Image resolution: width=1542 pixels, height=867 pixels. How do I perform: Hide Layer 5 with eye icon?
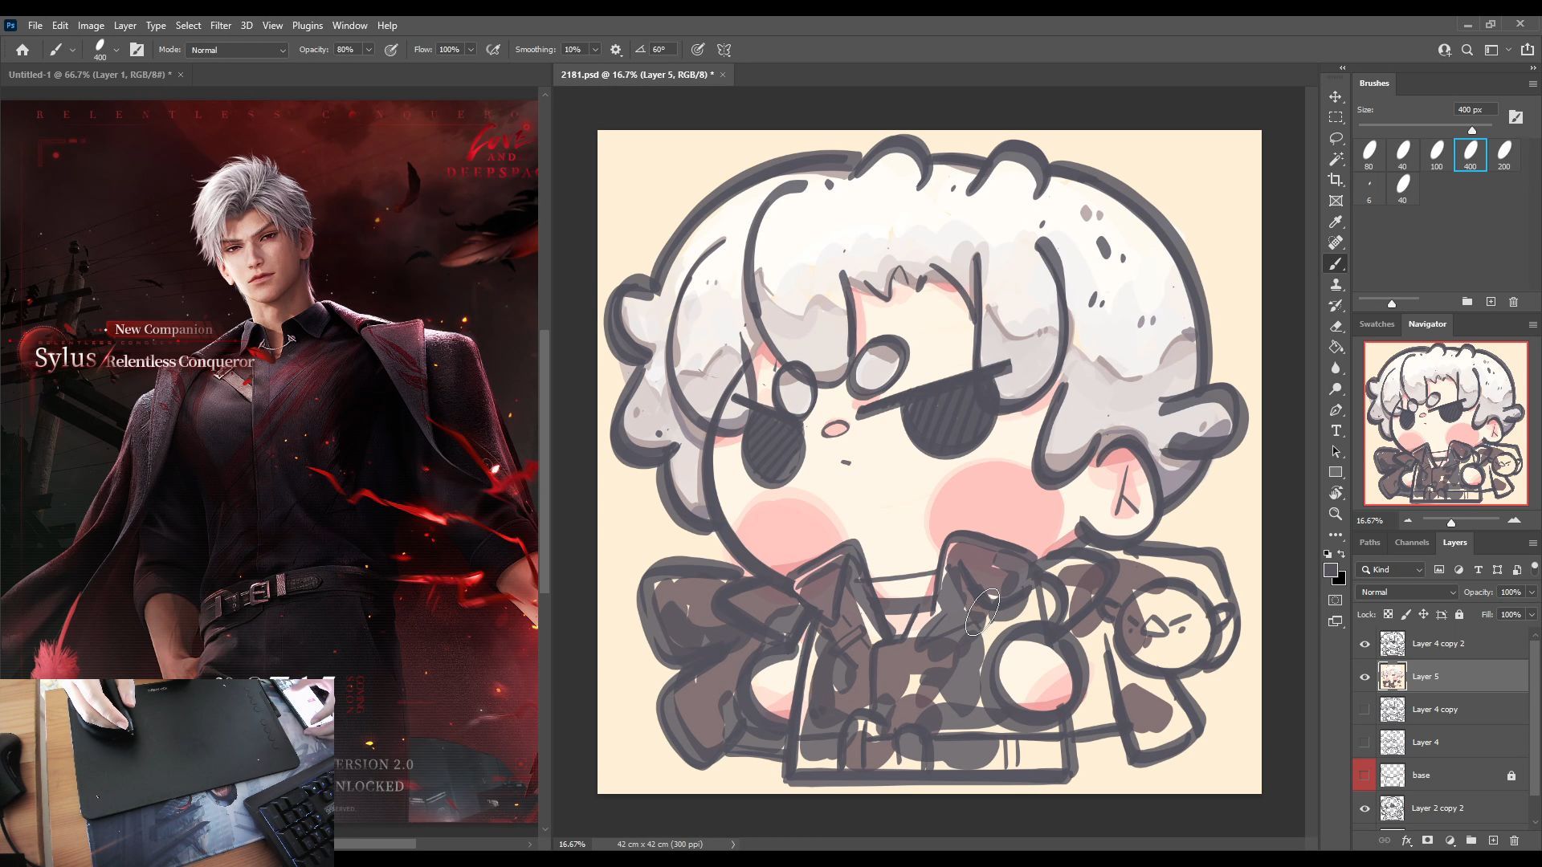pyautogui.click(x=1365, y=677)
